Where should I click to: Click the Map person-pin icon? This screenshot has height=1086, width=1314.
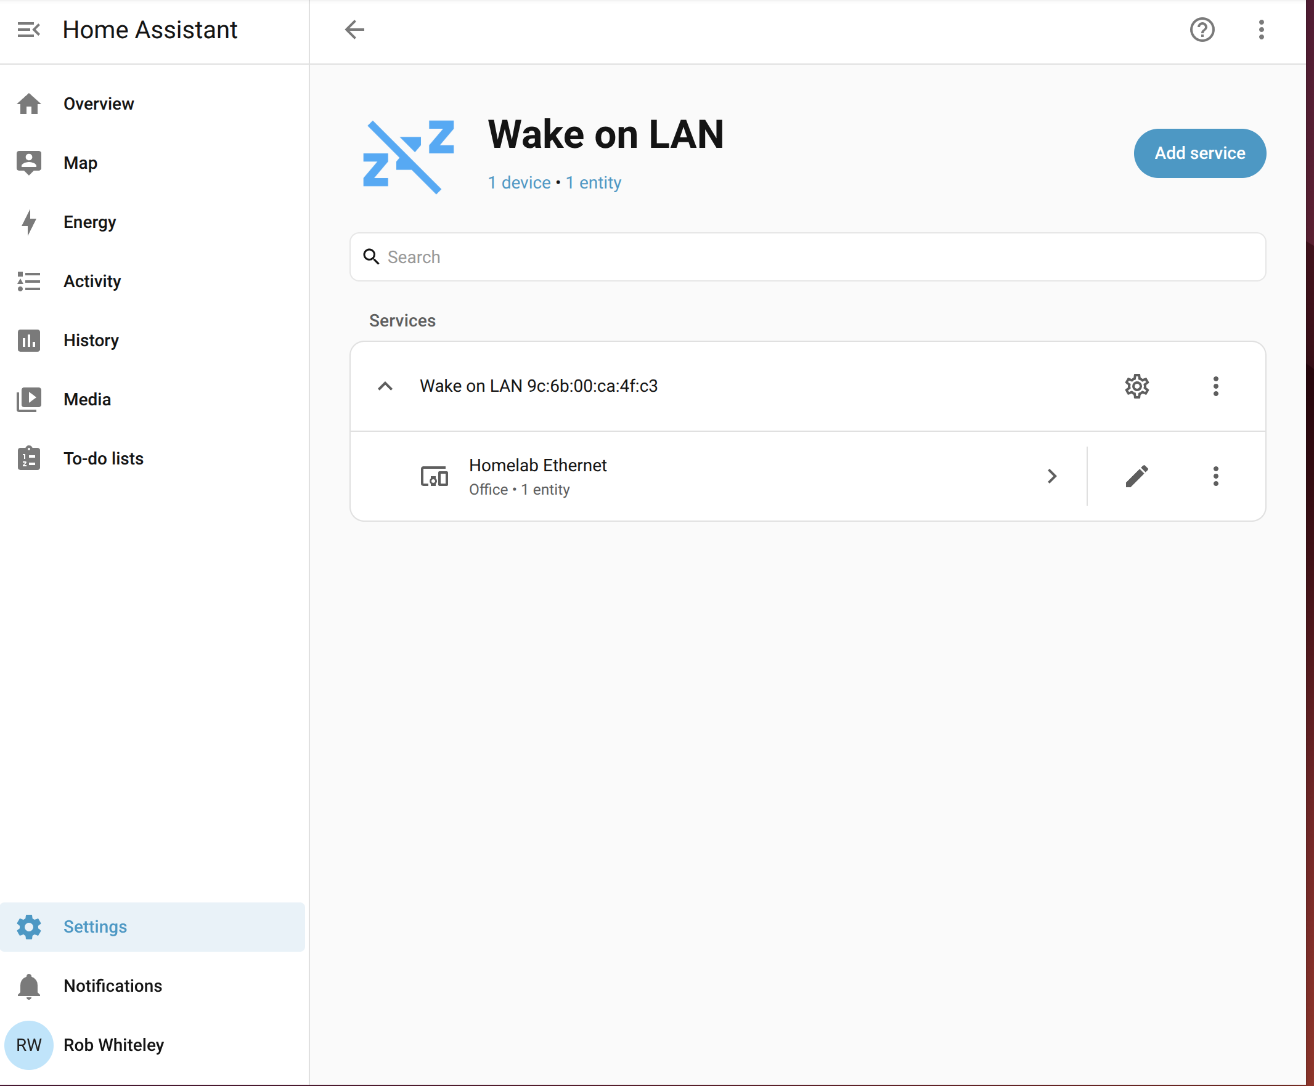[x=29, y=163]
